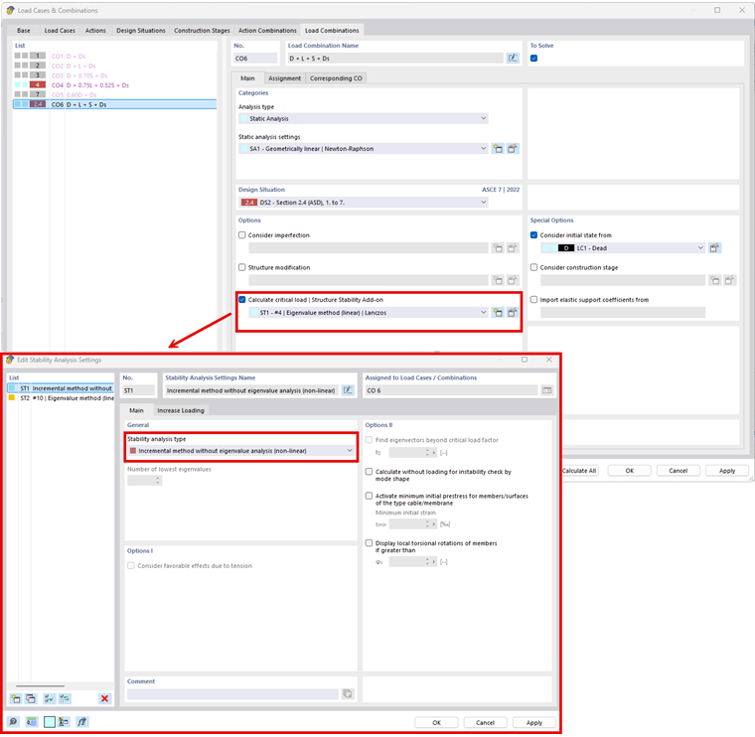Click units and decimals icon 0.00
The image size is (755, 737).
32,721
